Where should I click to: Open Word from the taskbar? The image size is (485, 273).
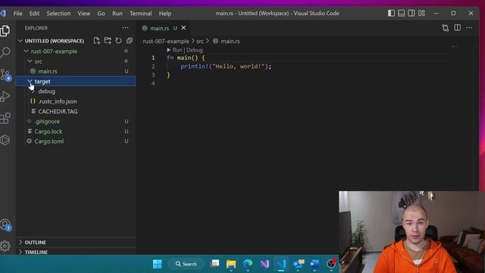(314, 264)
